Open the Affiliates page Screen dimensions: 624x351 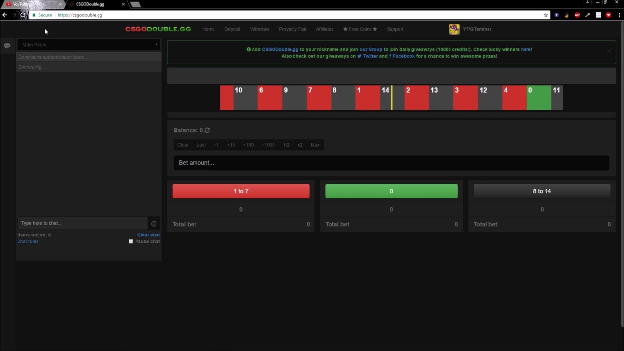[325, 29]
